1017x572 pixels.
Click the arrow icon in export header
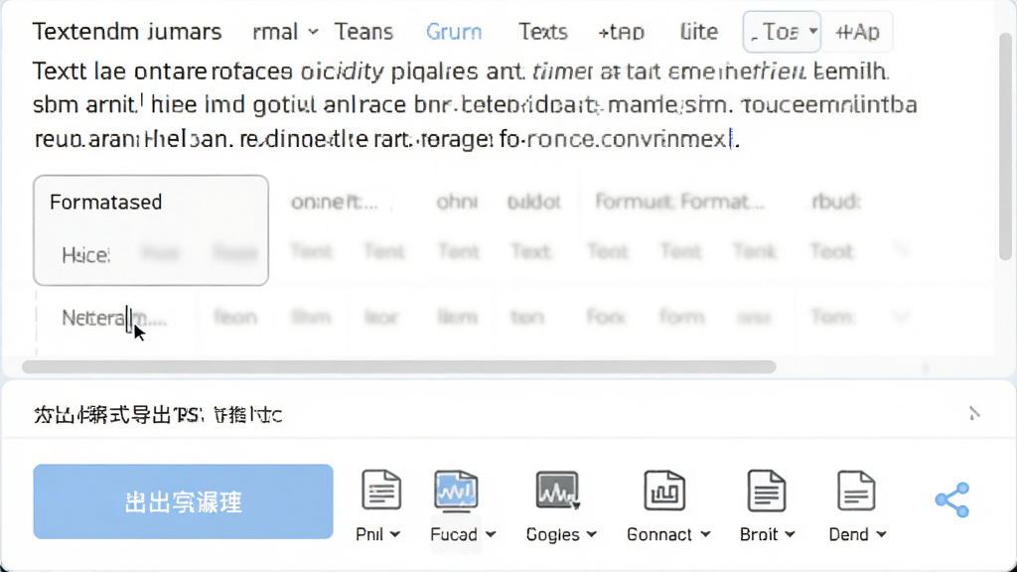coord(973,413)
